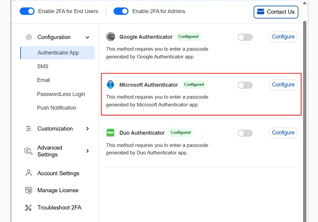The image size is (318, 222).
Task: Open the SMS configuration item
Action: click(x=43, y=66)
